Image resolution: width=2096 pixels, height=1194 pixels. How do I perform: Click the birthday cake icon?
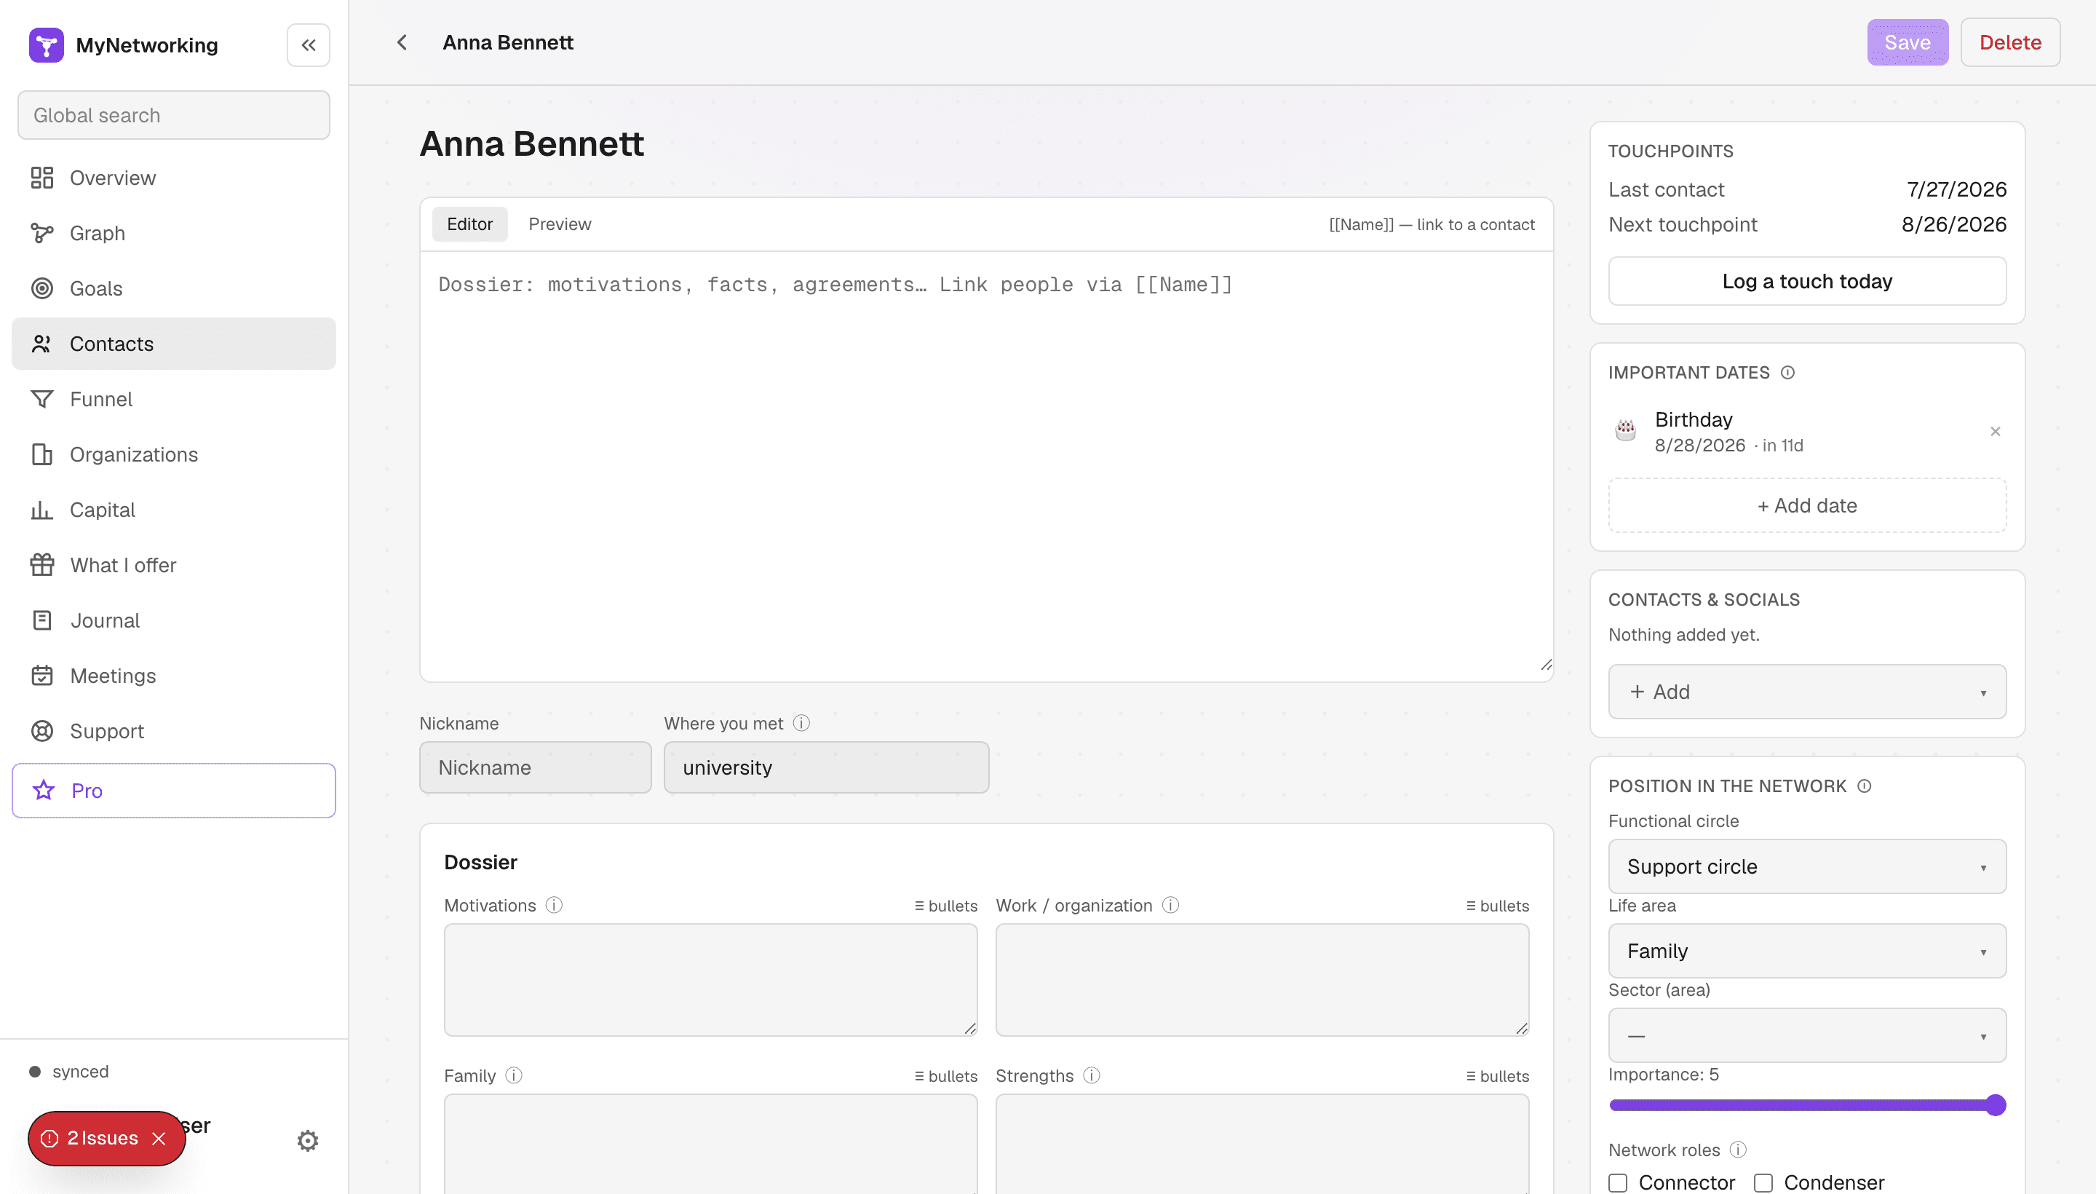pos(1625,430)
